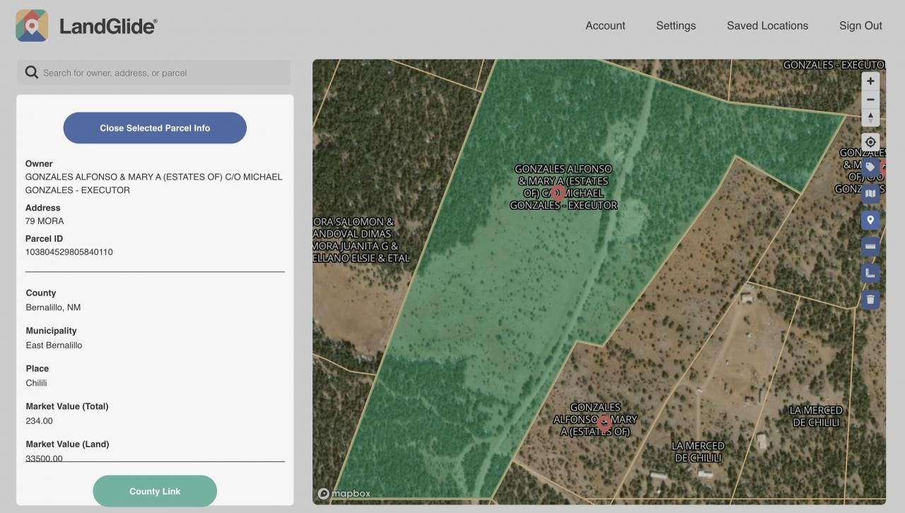
Task: Click the Mapbox attribution logo
Action: point(344,493)
